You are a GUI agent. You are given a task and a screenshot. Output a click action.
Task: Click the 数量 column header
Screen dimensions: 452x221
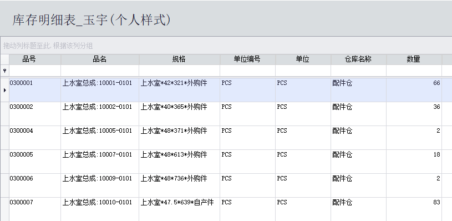click(x=414, y=59)
